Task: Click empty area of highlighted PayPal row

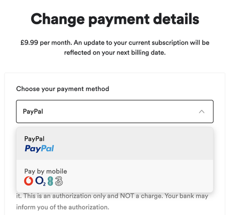Action: [133, 144]
